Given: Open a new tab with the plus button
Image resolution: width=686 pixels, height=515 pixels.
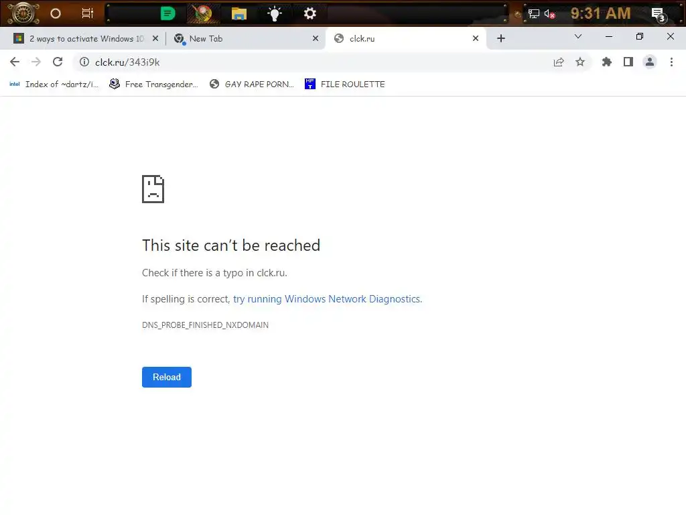Looking at the screenshot, I should (501, 38).
